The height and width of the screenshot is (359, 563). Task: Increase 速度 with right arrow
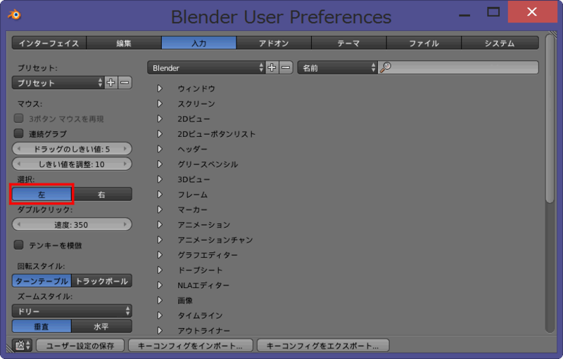coord(125,225)
